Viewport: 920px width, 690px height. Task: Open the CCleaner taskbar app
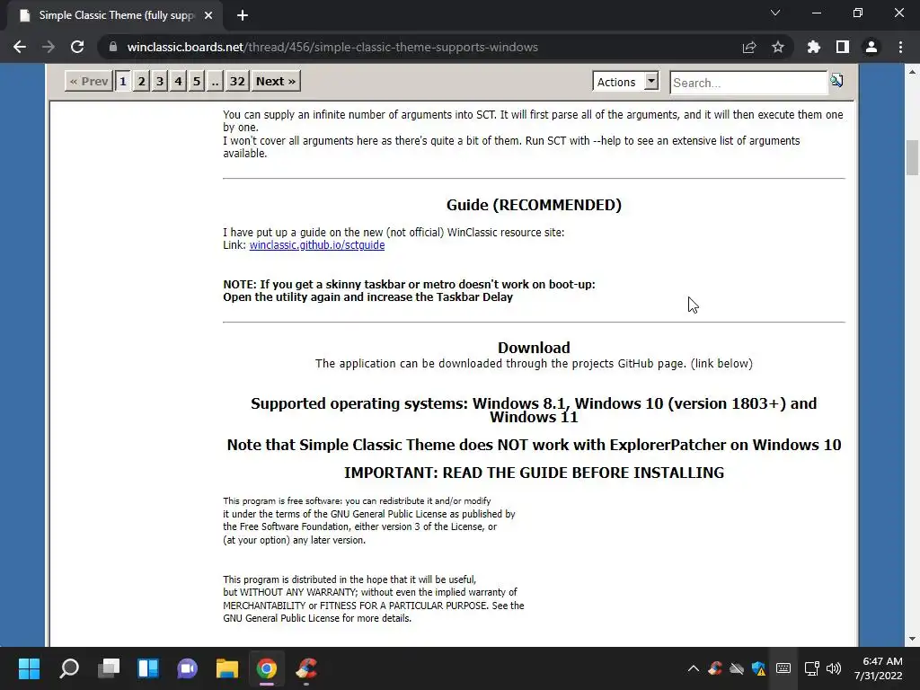pos(306,668)
